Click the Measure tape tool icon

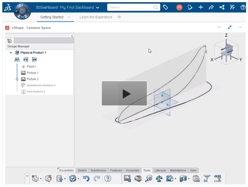tap(149, 179)
